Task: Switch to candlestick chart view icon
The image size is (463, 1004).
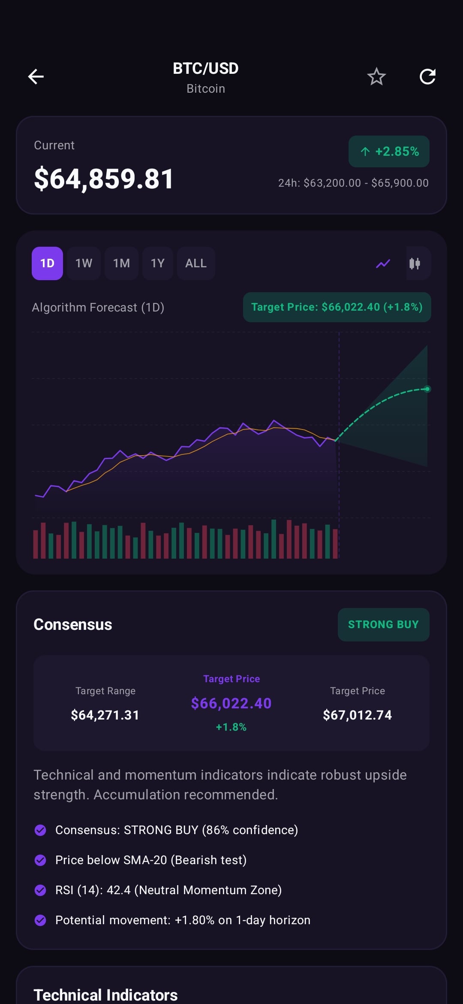Action: [x=415, y=263]
